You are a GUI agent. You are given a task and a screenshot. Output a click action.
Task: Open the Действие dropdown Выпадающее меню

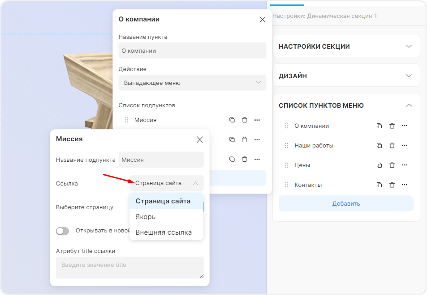192,83
